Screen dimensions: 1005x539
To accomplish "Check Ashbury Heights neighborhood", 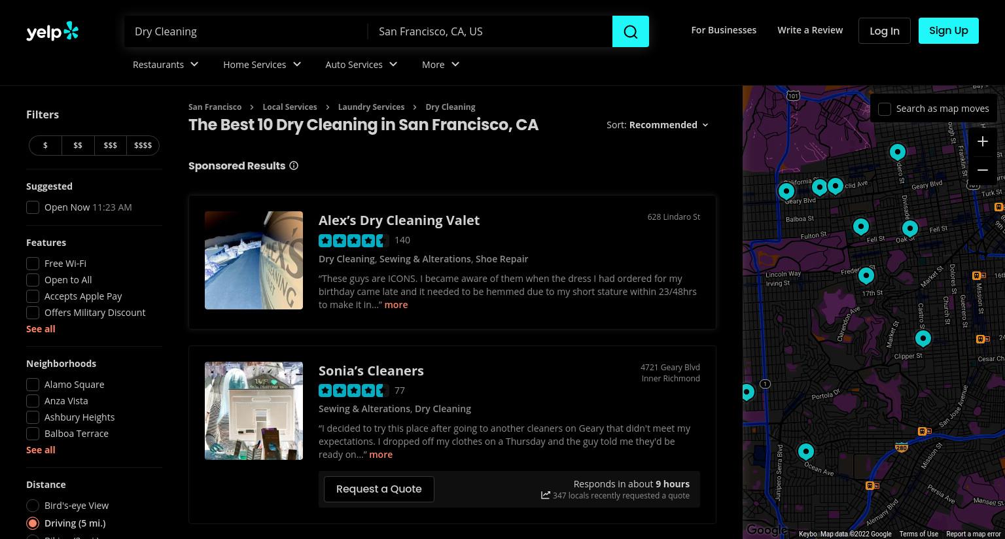I will point(33,417).
